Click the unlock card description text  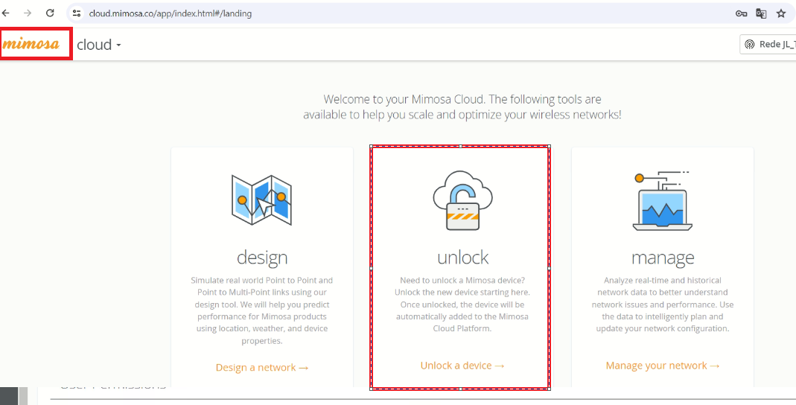coord(462,304)
